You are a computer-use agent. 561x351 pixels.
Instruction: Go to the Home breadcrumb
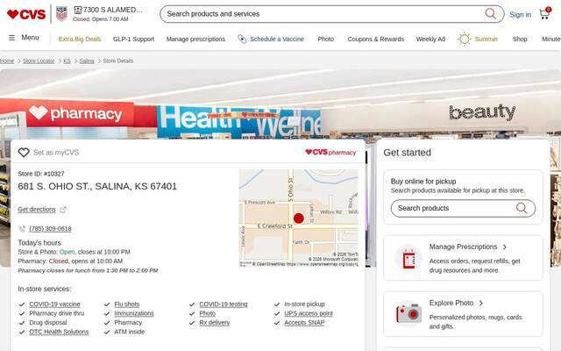pos(7,61)
